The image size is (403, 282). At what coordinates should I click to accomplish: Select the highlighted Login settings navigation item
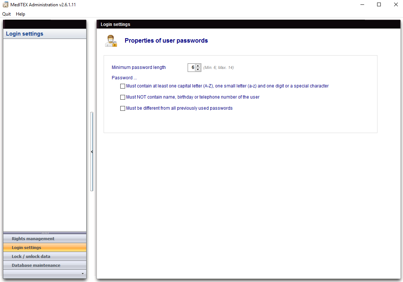click(x=27, y=248)
